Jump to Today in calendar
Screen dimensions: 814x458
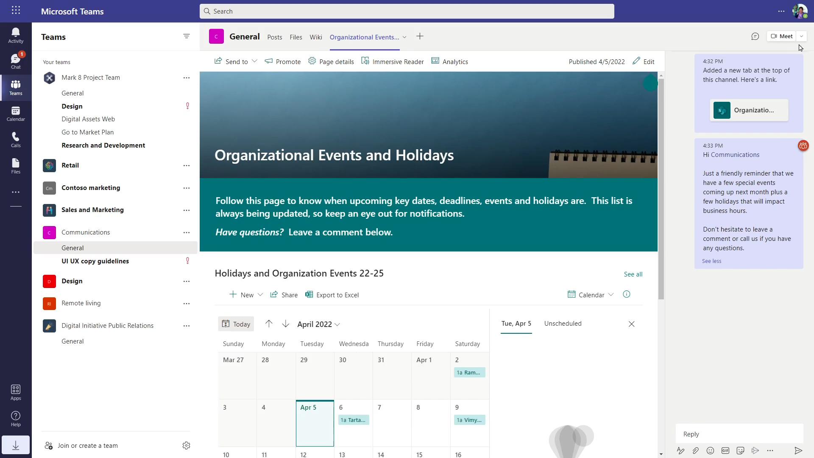coord(236,324)
